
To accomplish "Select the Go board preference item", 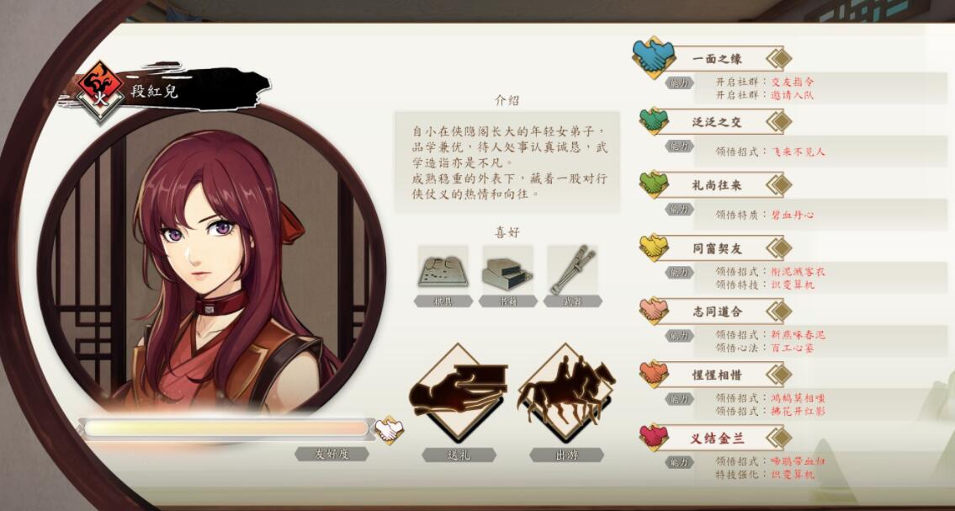I will pos(443,267).
